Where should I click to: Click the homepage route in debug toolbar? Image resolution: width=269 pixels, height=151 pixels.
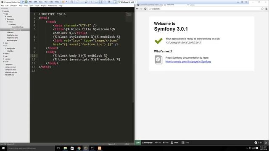[x=147, y=143]
